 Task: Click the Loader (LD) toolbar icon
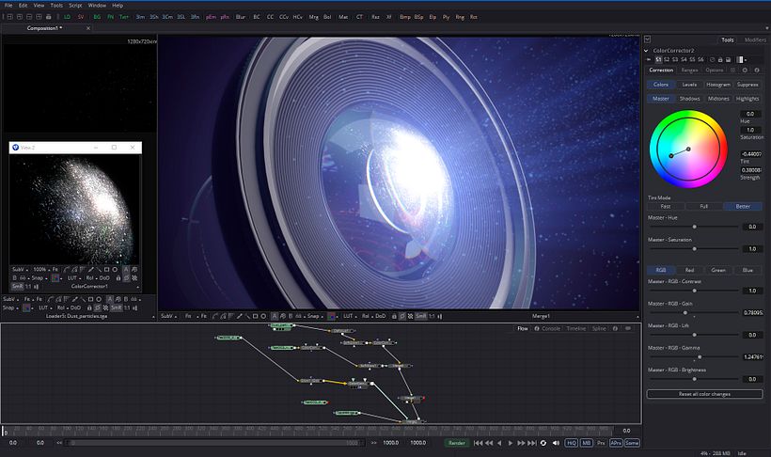[67, 17]
